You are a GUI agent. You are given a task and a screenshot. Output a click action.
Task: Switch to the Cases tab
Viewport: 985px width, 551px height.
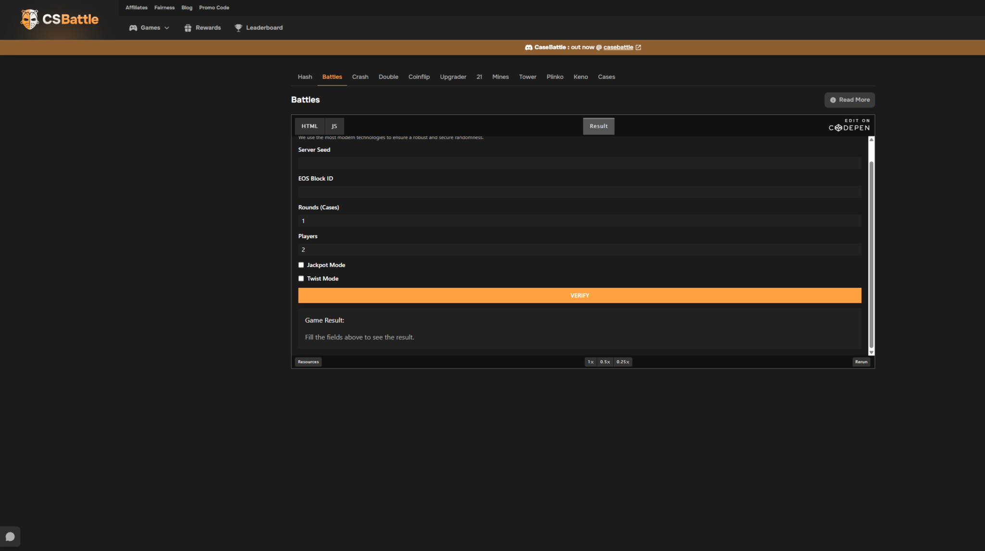pyautogui.click(x=606, y=77)
